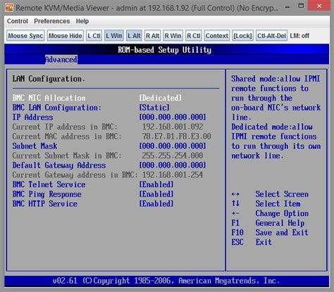Click the IP Address value field
334x292 pixels.
click(x=173, y=118)
